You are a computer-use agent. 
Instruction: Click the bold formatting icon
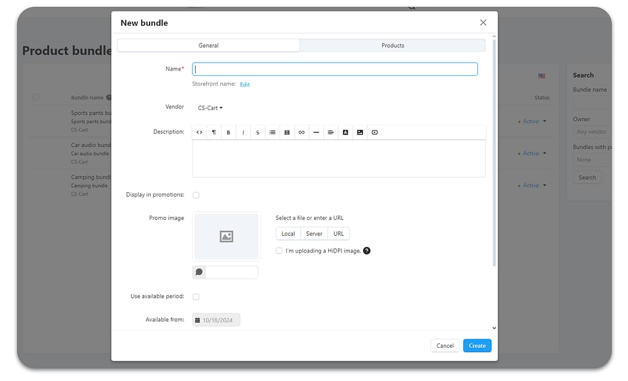click(x=229, y=132)
